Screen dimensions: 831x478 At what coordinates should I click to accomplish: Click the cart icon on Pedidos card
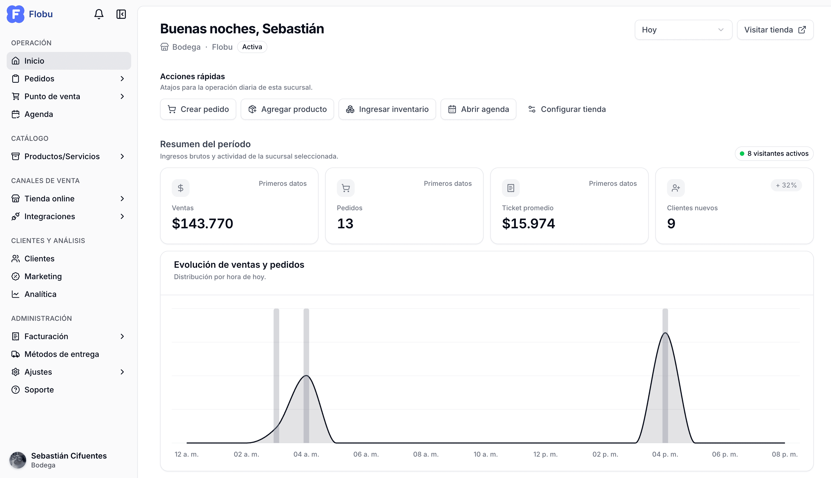[x=345, y=188]
